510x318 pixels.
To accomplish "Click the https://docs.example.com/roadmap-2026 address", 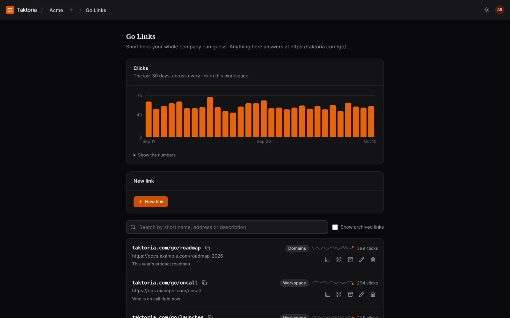I will point(178,256).
